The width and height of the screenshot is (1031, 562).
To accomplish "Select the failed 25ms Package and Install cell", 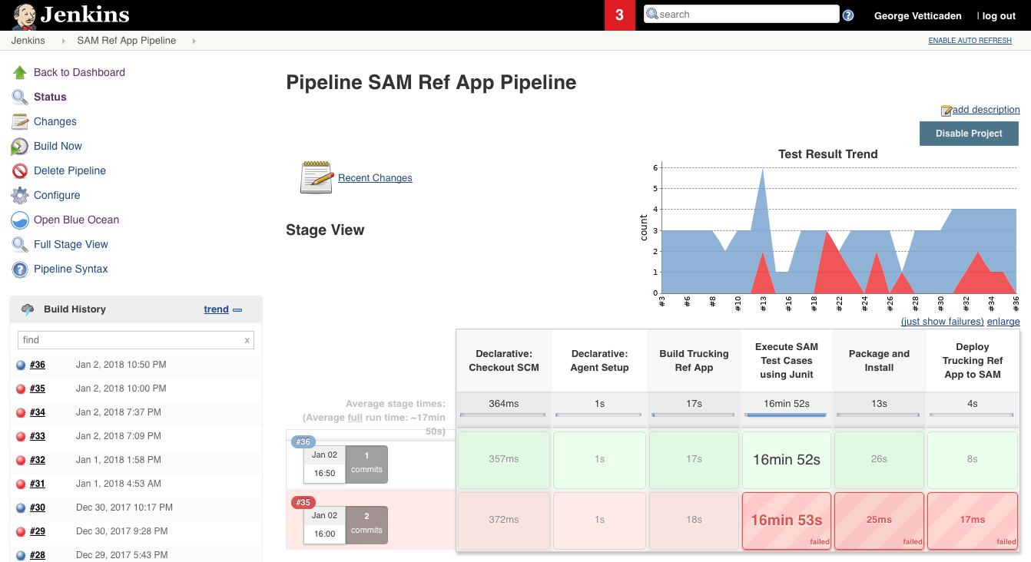I will click(879, 521).
